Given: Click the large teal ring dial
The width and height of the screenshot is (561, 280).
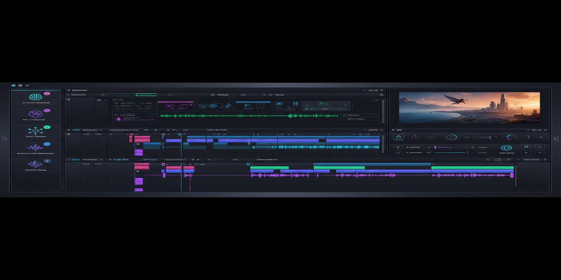Looking at the screenshot, I should tap(451, 137).
